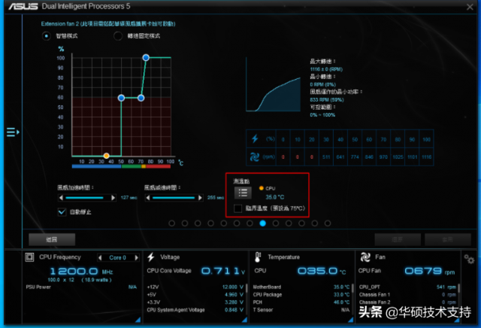This screenshot has width=481, height=328.
Task: Click the fan spin-down time slider track
Action: pos(174,198)
